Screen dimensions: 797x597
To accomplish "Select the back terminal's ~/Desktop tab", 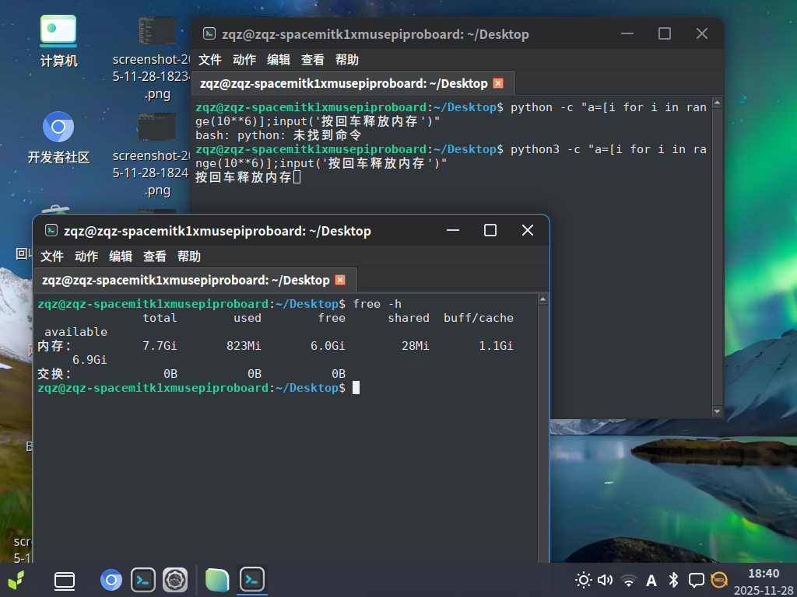I will pos(353,83).
